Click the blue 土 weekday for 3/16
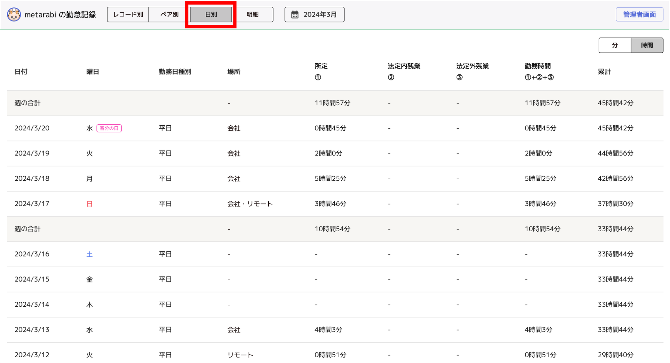Screen dimensions: 670x363 click(x=89, y=254)
